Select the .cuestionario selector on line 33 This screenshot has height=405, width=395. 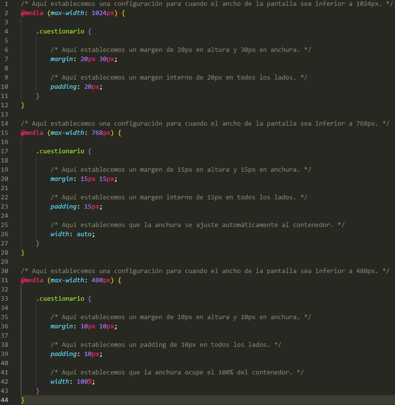tap(60, 299)
